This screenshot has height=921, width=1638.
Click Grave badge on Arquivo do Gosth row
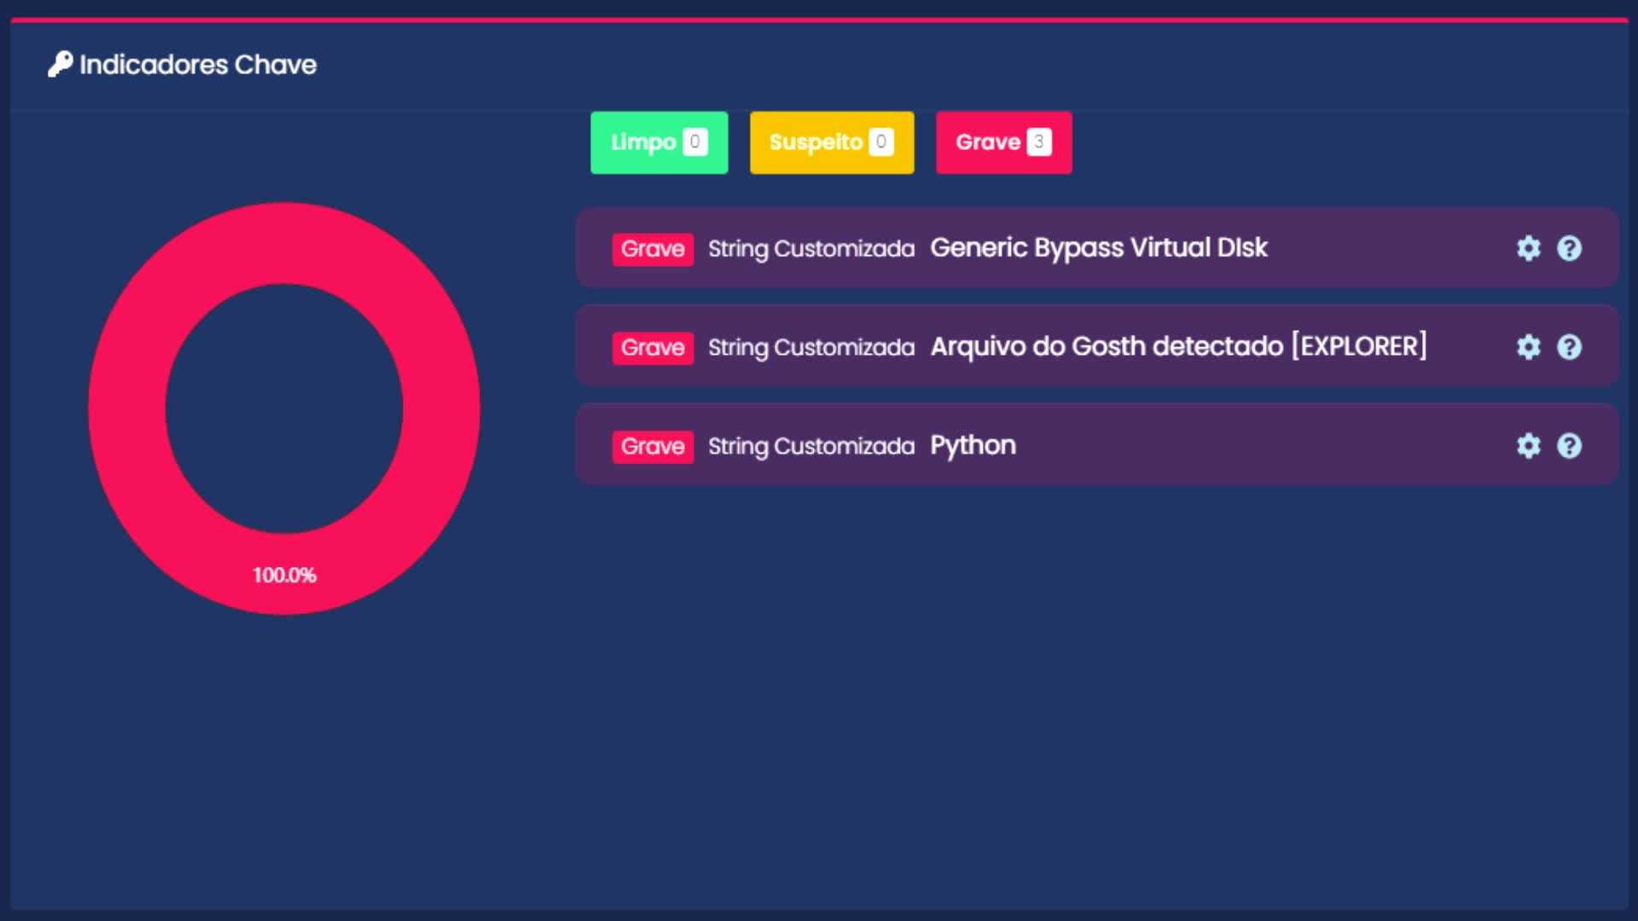(x=653, y=348)
